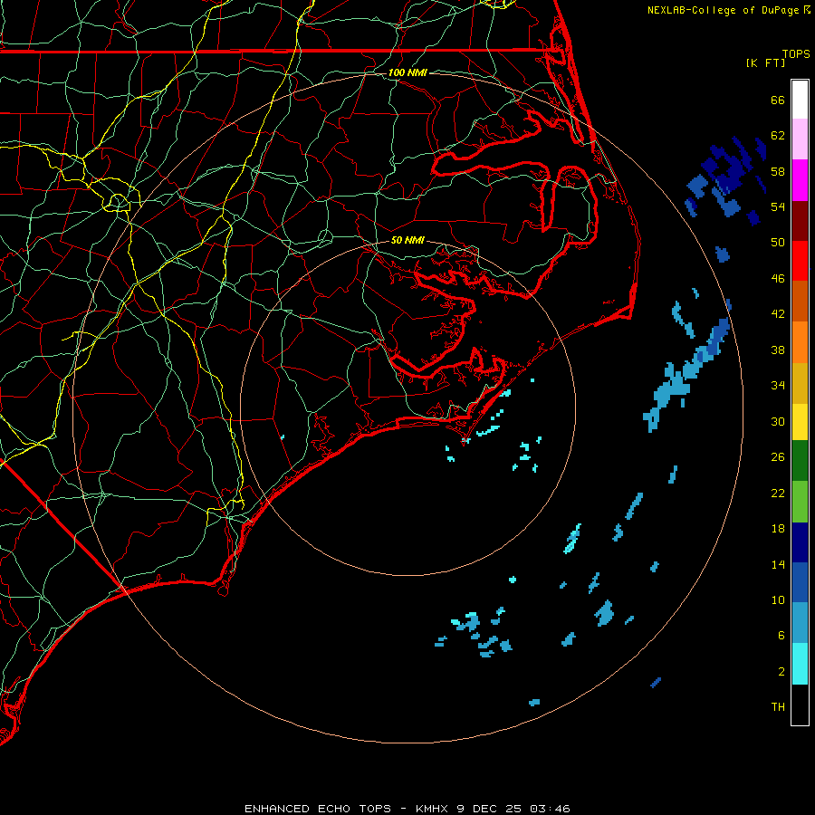Click the navy 18 kft legend swatch
The image size is (815, 815).
click(x=800, y=542)
